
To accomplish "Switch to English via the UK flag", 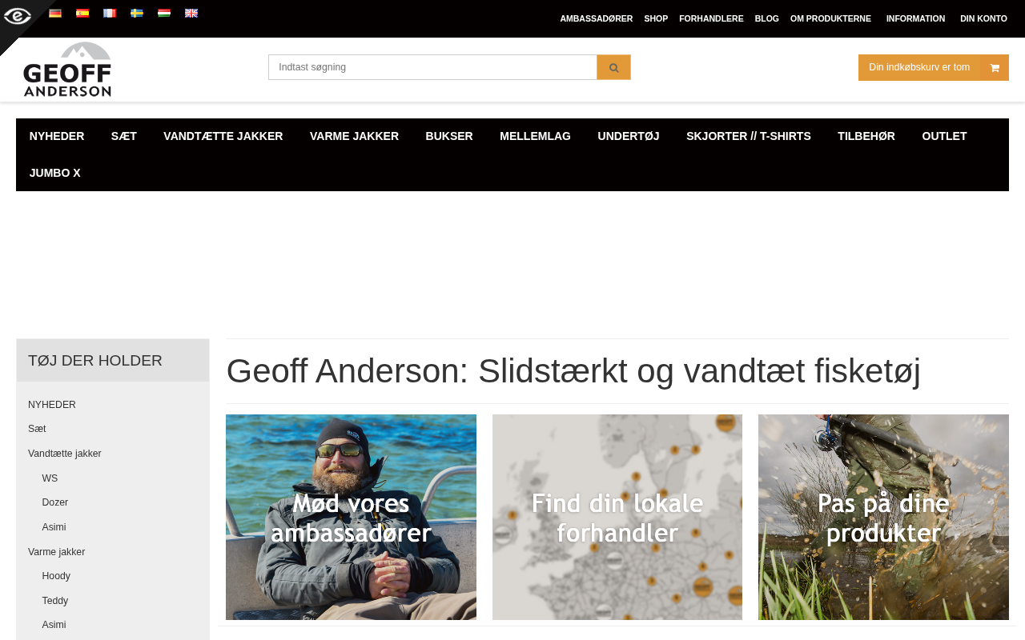I will [x=191, y=13].
